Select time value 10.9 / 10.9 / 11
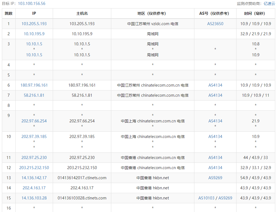Screen dimensions: 278x212 tap(256, 95)
